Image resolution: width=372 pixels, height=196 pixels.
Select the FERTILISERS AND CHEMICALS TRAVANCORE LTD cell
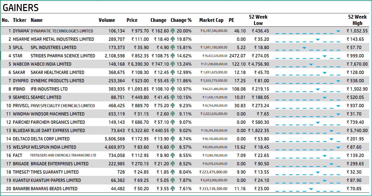click(63, 155)
